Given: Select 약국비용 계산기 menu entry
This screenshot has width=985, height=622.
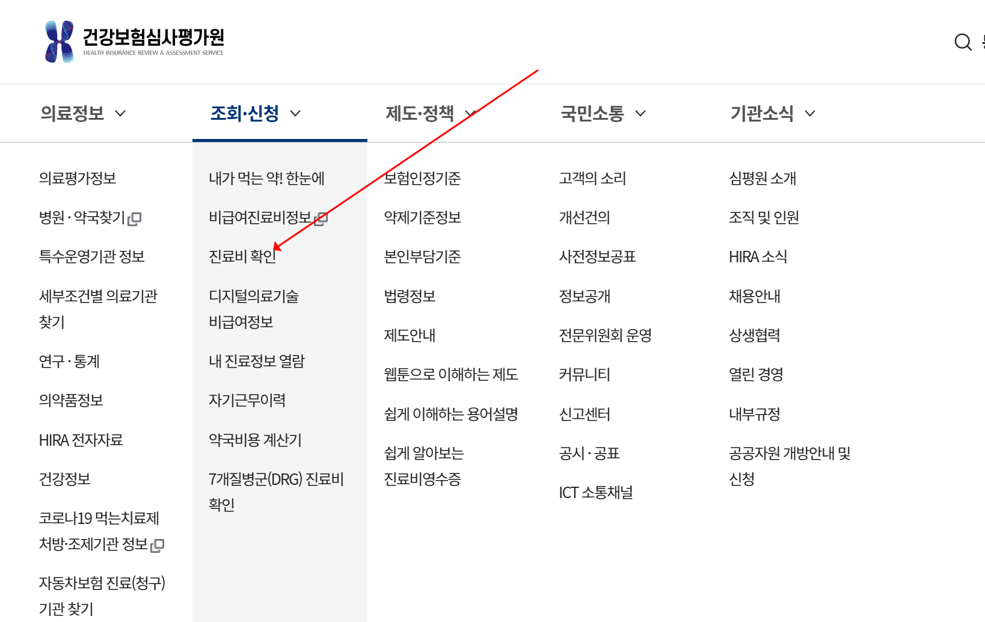Looking at the screenshot, I should click(x=255, y=440).
